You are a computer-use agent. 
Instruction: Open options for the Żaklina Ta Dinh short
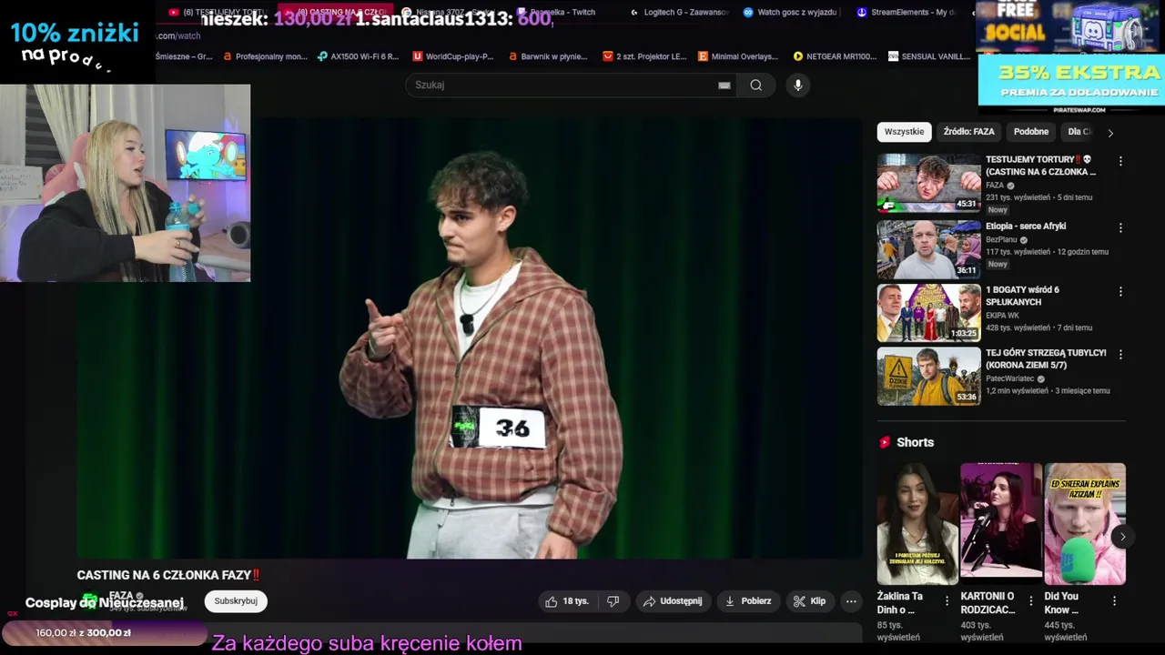pyautogui.click(x=947, y=601)
